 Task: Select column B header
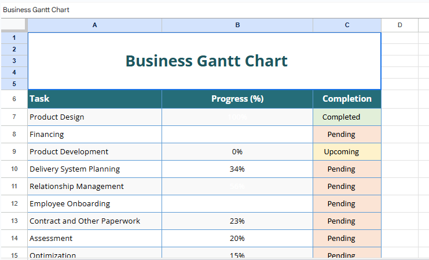click(237, 25)
